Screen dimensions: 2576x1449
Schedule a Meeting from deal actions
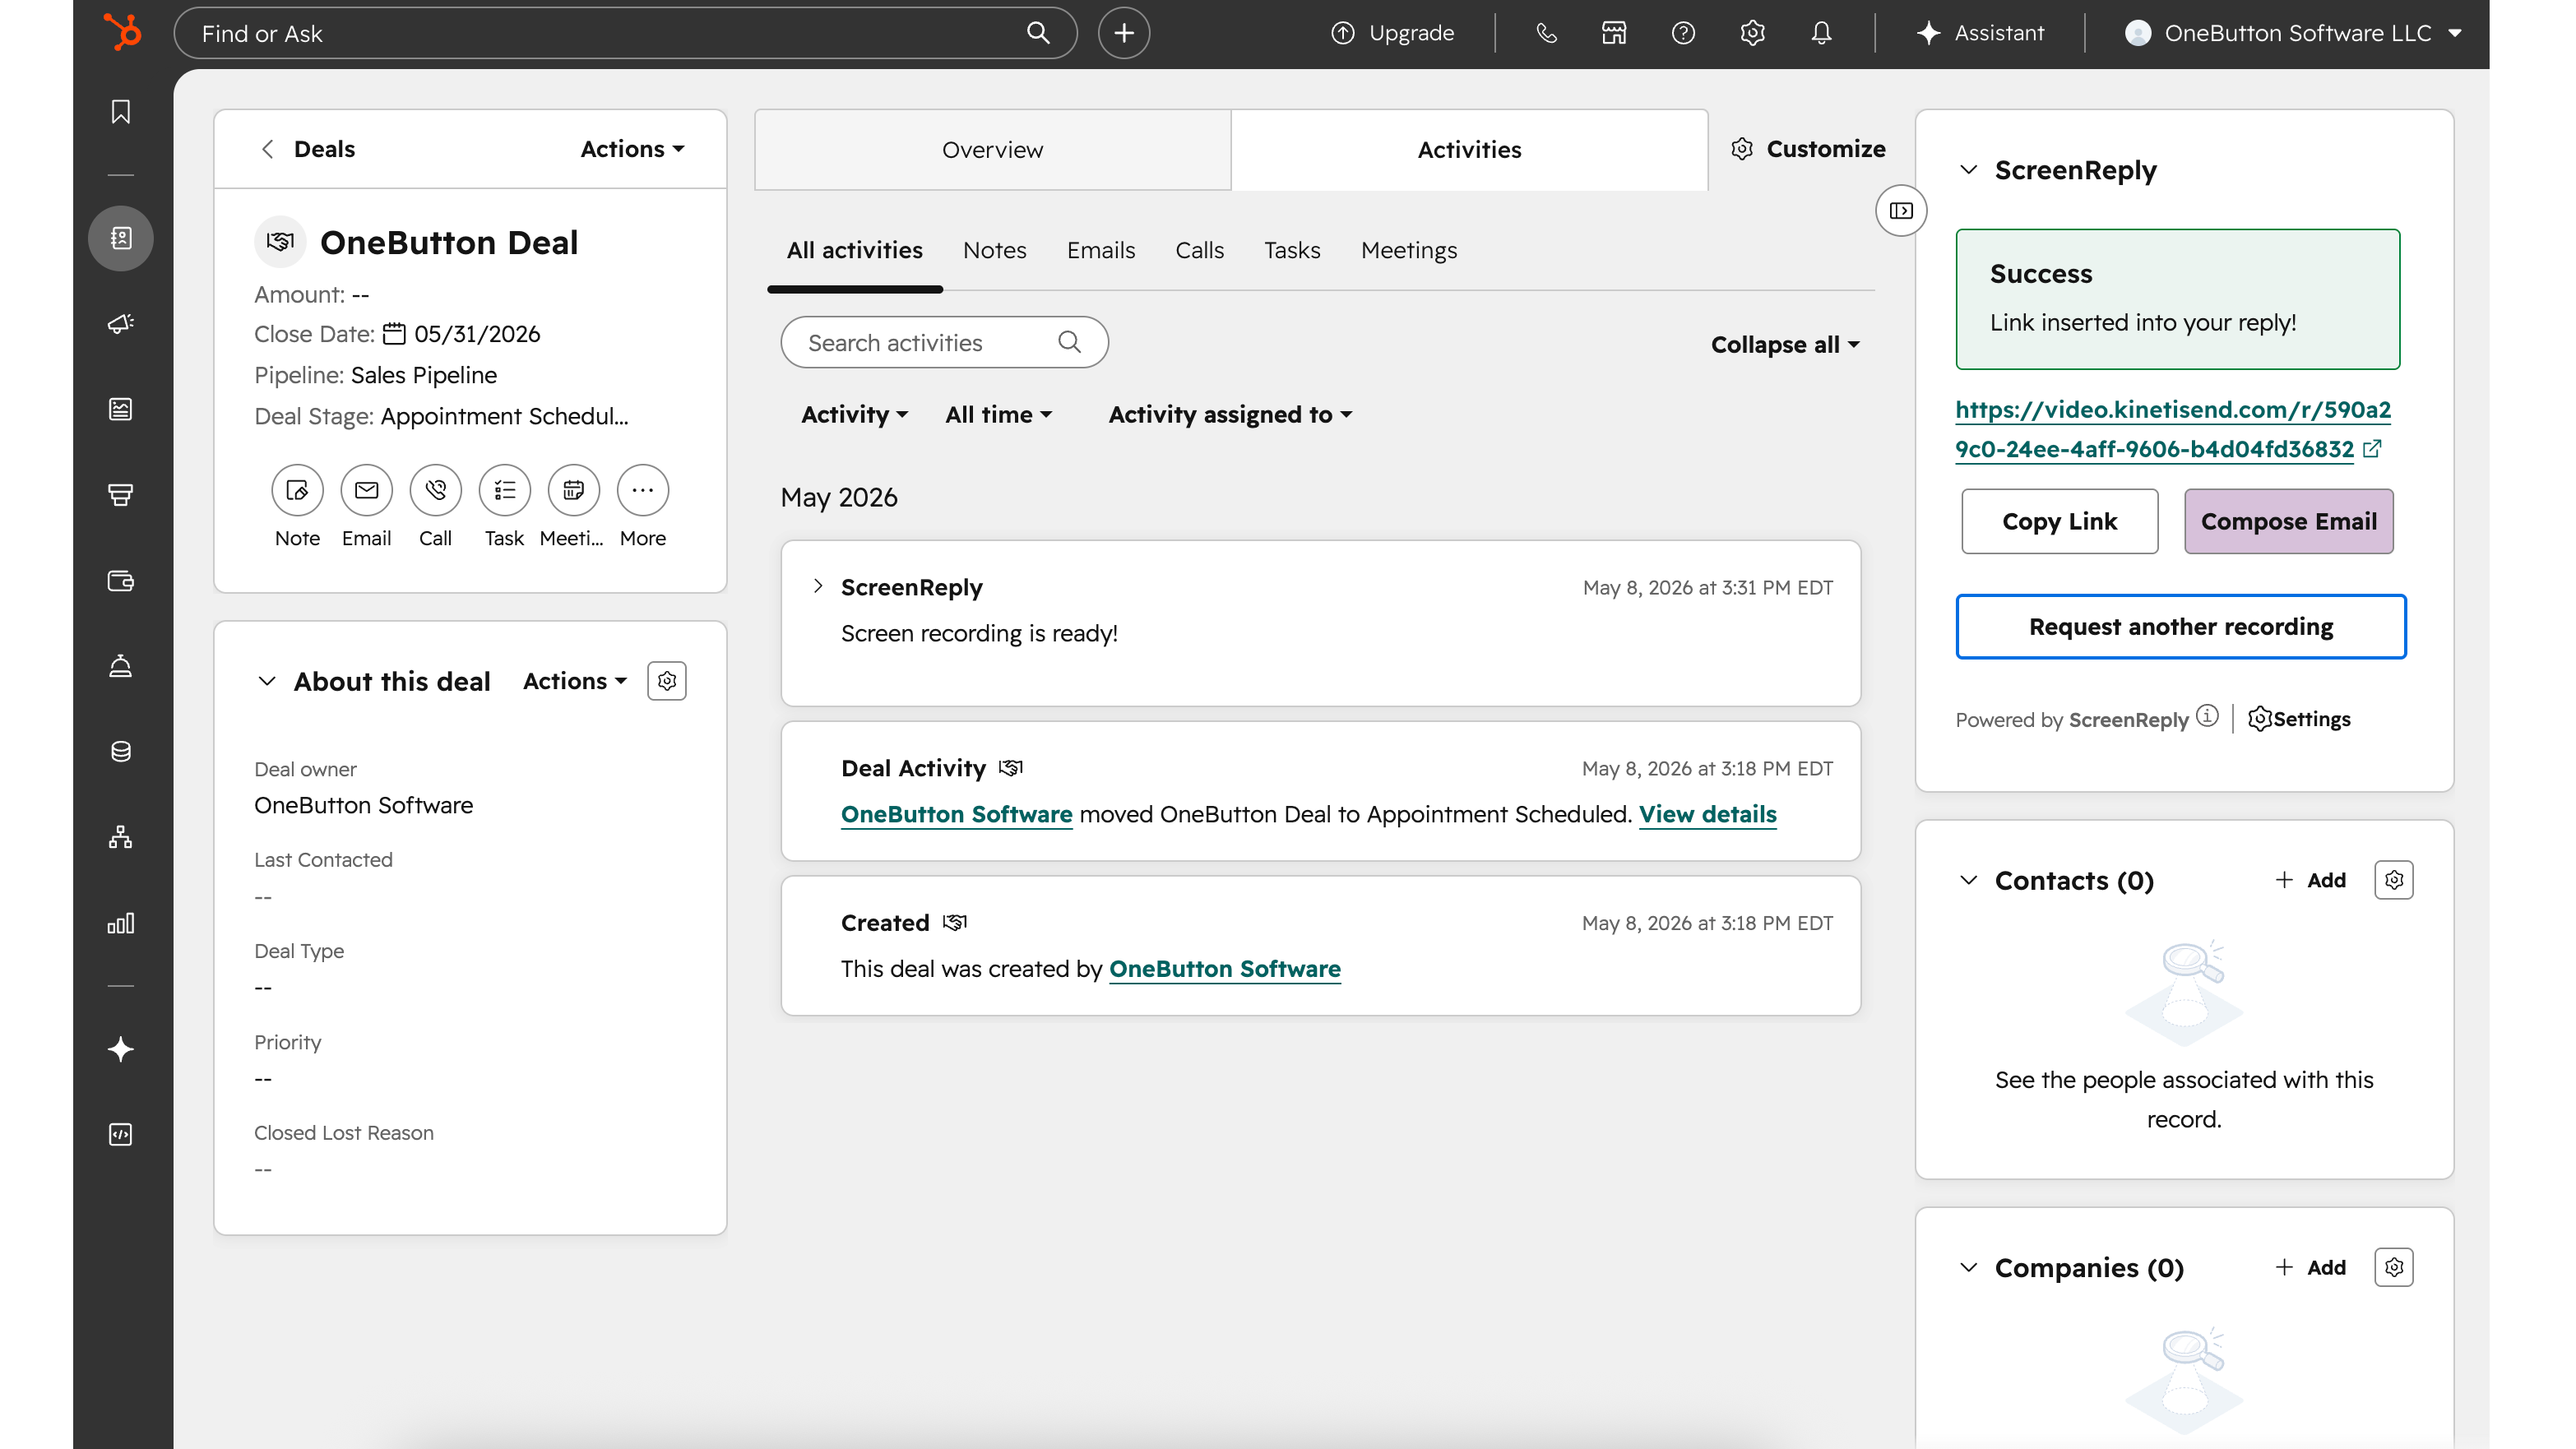(x=573, y=490)
